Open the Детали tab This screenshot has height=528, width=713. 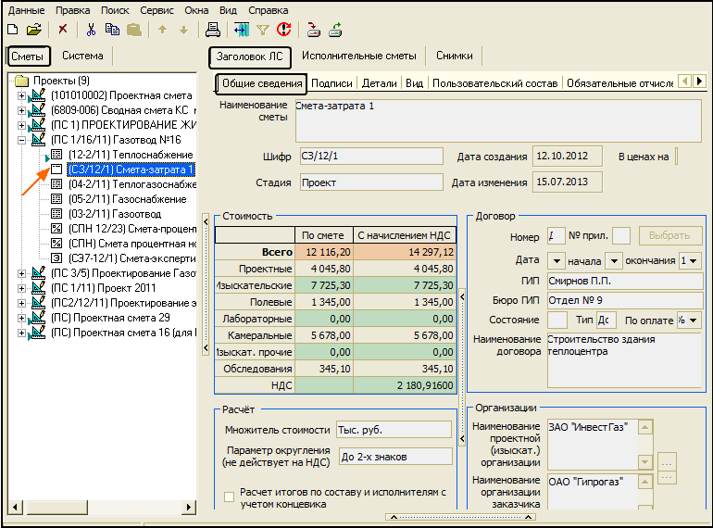pyautogui.click(x=380, y=83)
